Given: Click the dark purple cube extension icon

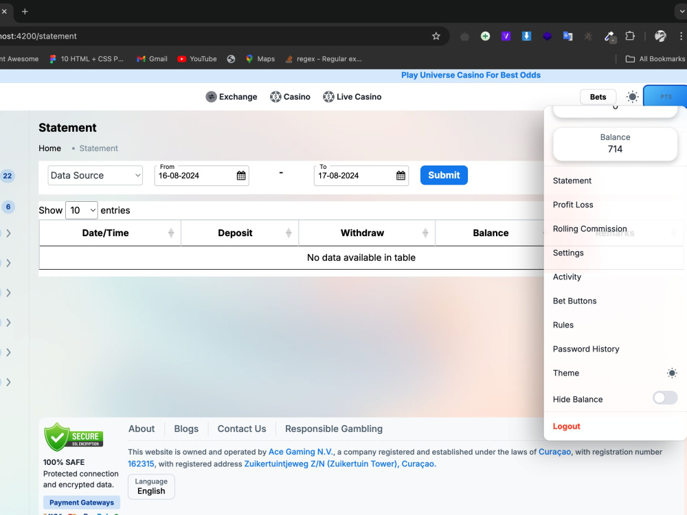Looking at the screenshot, I should 548,36.
